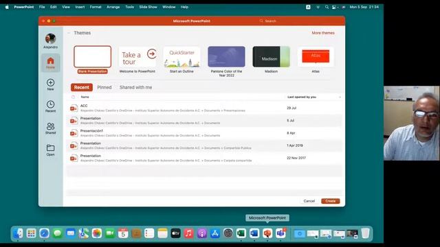Choose the QuickStarter Start an Outline template
440x247 pixels.
tap(181, 57)
